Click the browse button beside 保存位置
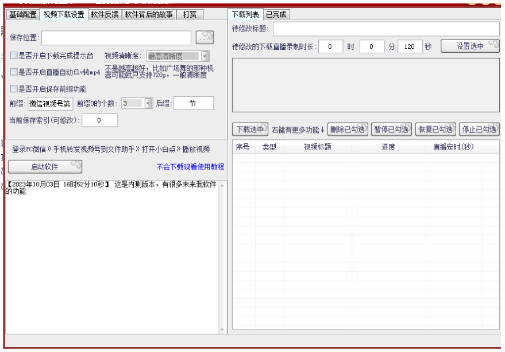The height and width of the screenshot is (352, 505). pyautogui.click(x=205, y=37)
